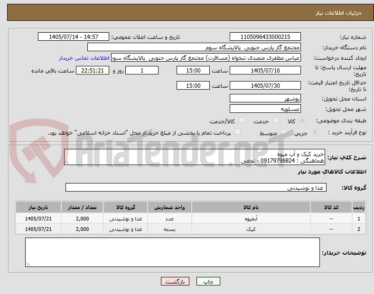This screenshot has width=374, height=294.
Task: Click the نام دستگاه خریدار field
Action: point(194,47)
